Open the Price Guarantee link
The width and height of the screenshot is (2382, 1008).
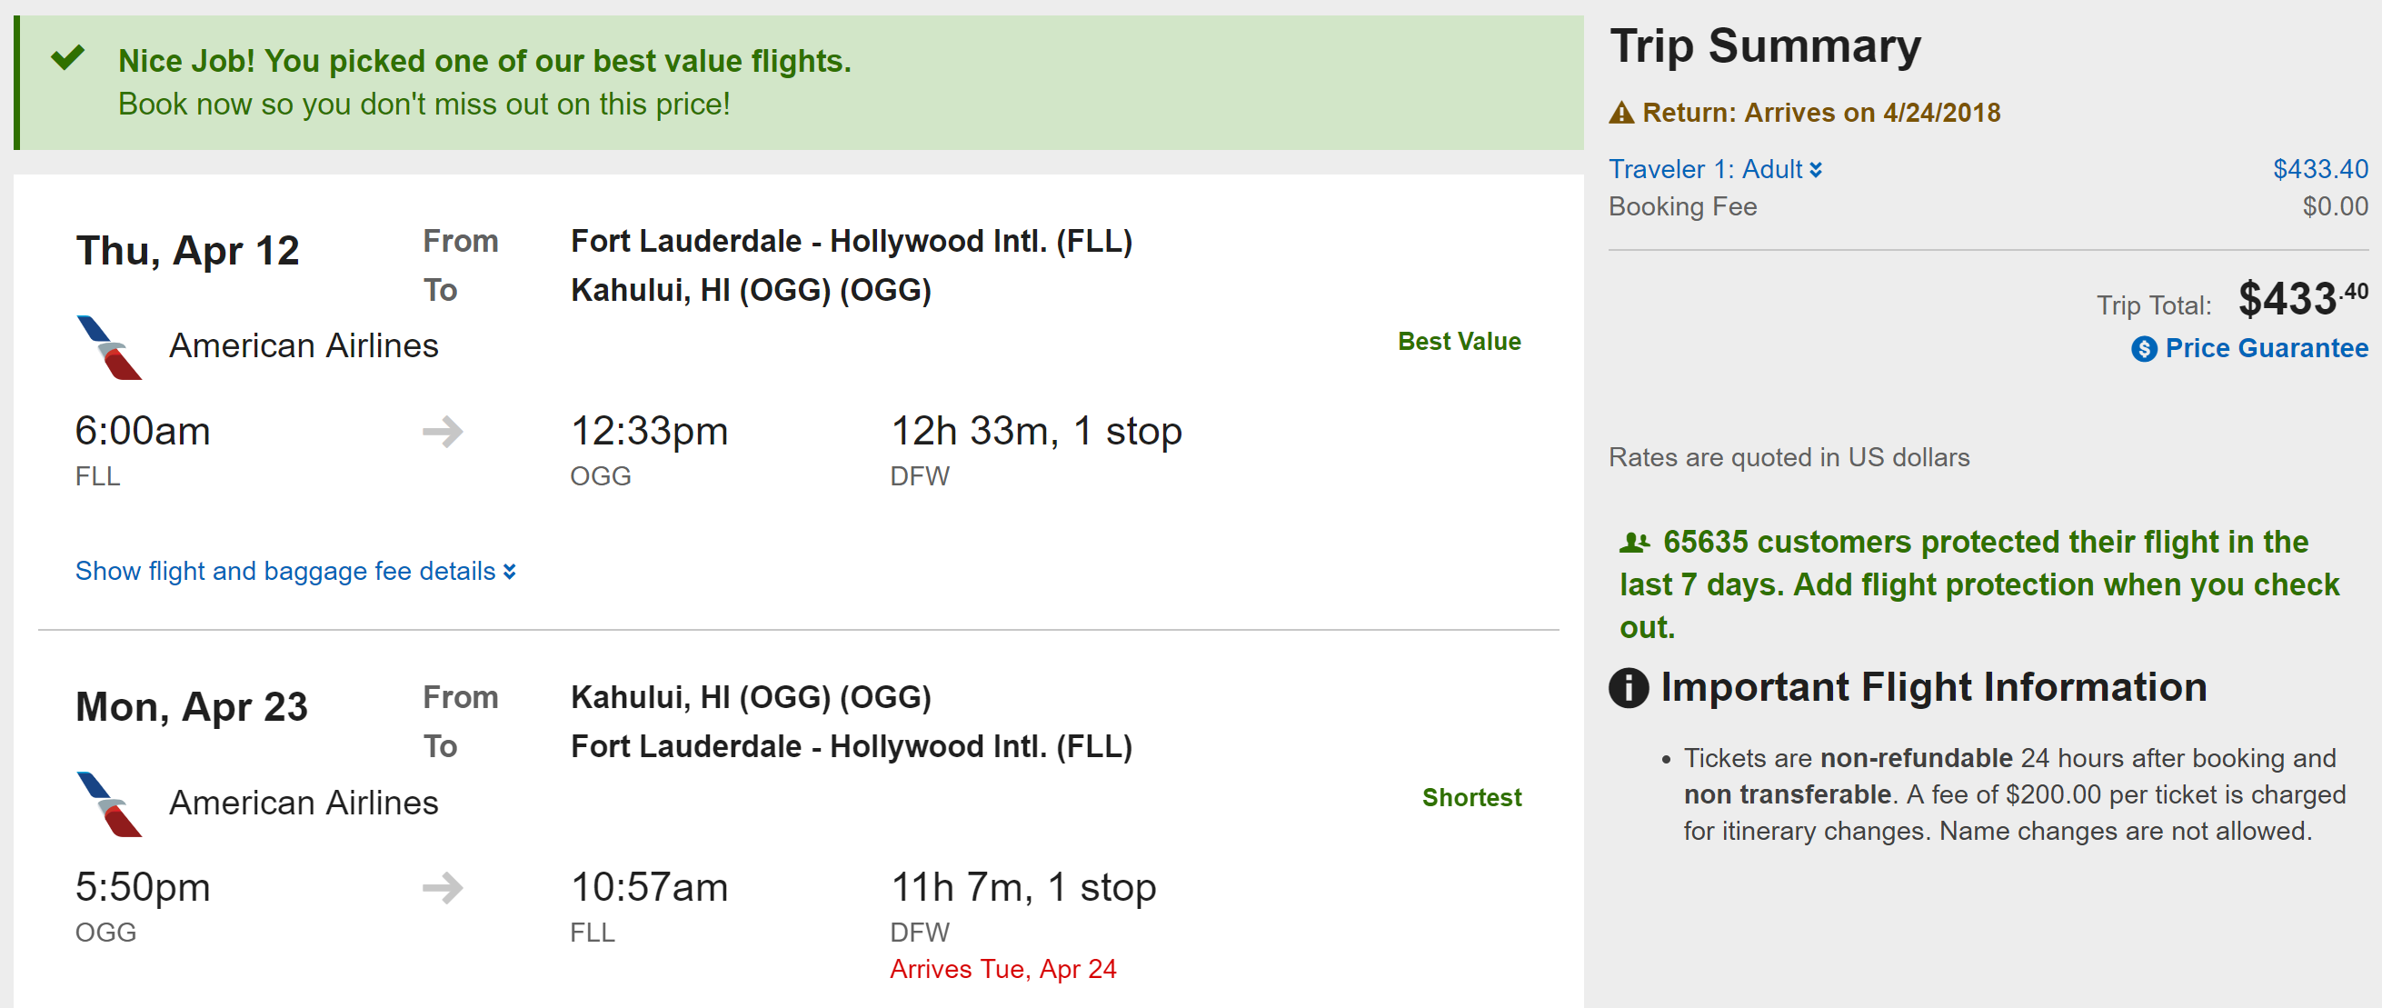pos(2266,349)
